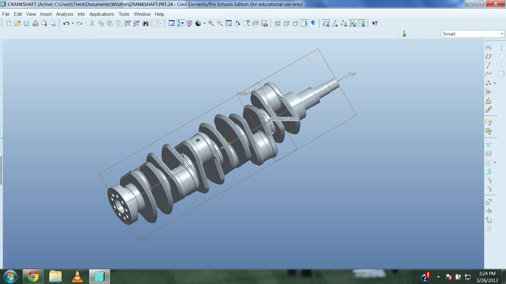Image resolution: width=506 pixels, height=284 pixels.
Task: Open the Analysis menu
Action: [65, 14]
